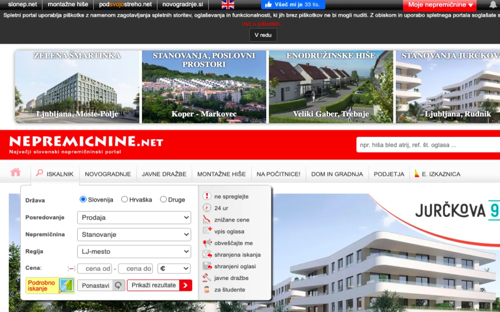Open the currency selector next to price fields
This screenshot has width=500, height=312.
174,268
